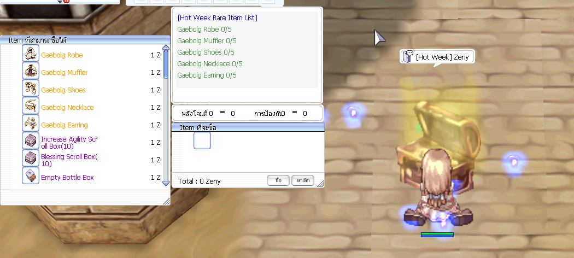Click the Gaebolg Muffler name in shop list
The height and width of the screenshot is (258, 574).
(65, 73)
